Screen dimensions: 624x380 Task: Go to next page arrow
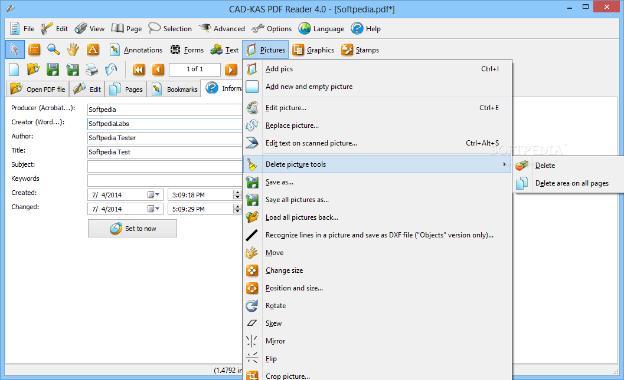coord(231,70)
